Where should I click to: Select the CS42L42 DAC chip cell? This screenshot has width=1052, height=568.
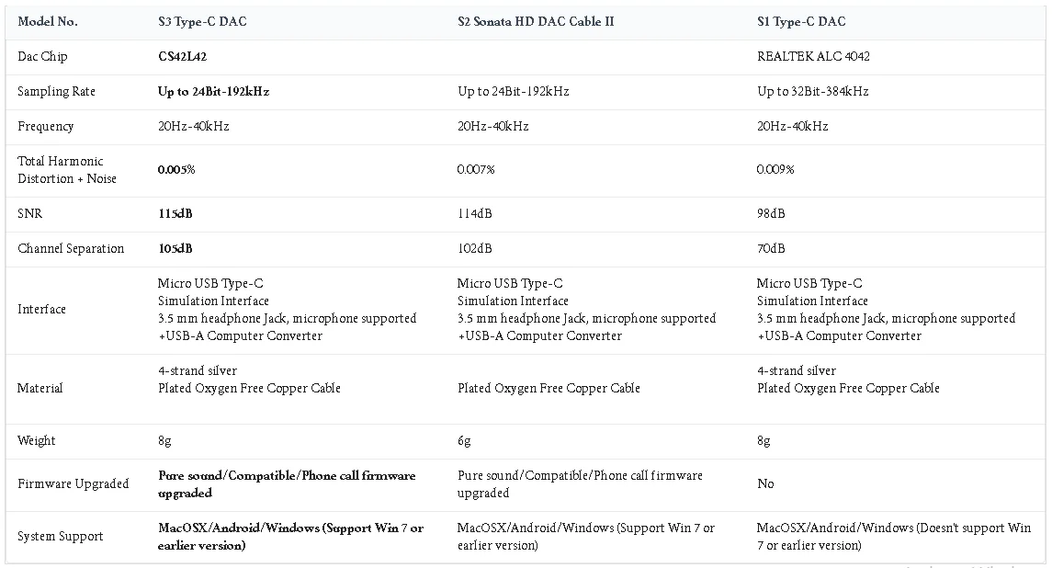tap(183, 56)
